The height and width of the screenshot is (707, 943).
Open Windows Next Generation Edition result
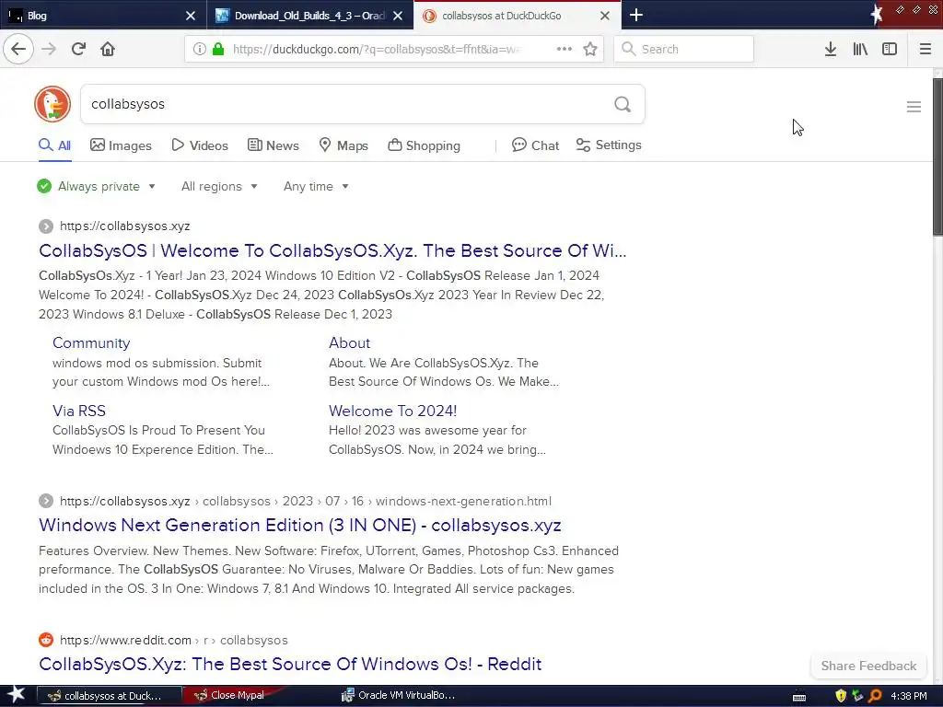point(300,525)
